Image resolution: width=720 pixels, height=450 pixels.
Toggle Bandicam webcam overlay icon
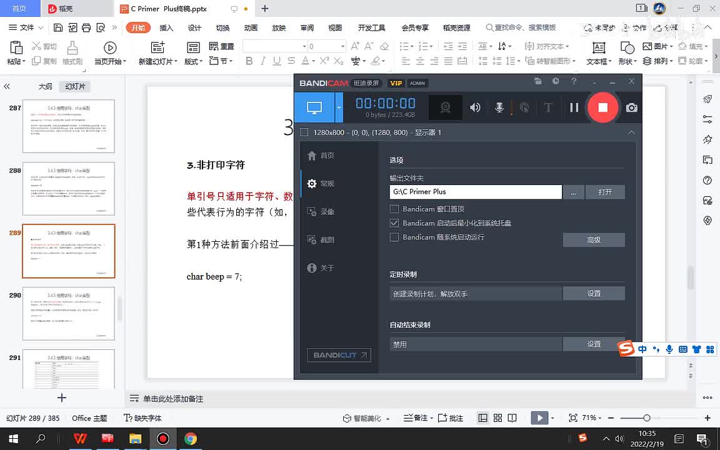point(445,107)
